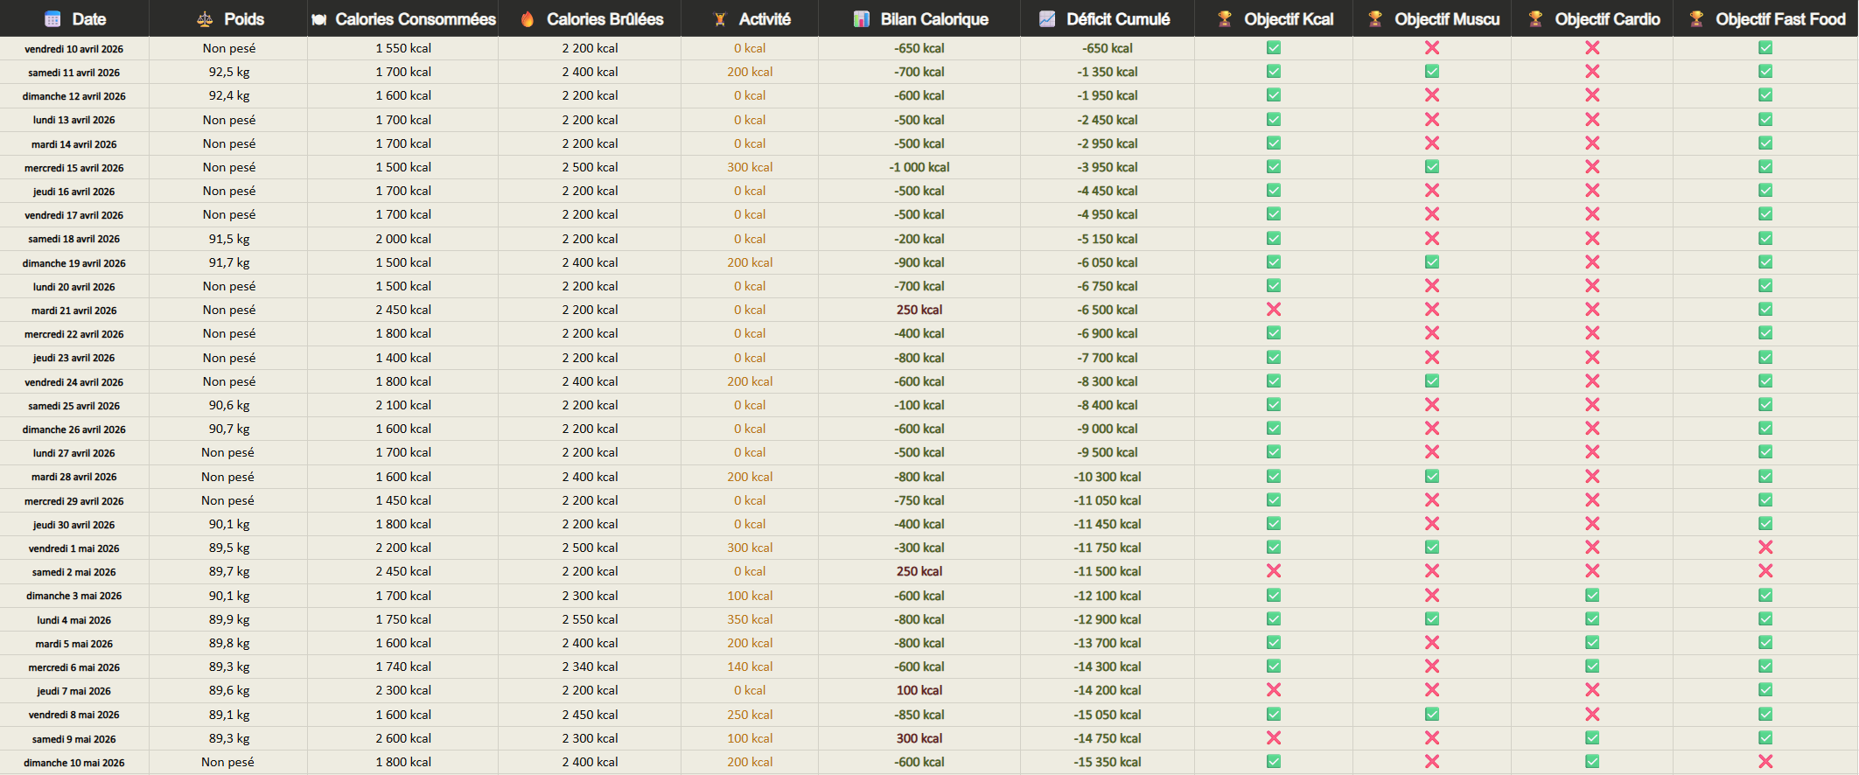This screenshot has height=775, width=1859.
Task: Click the 2 450 kcal burned cell
Action: click(590, 715)
